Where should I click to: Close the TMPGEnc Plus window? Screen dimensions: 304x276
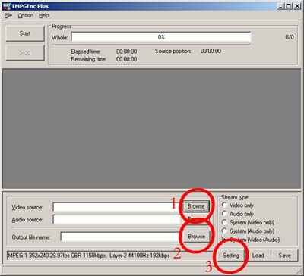(297, 6)
